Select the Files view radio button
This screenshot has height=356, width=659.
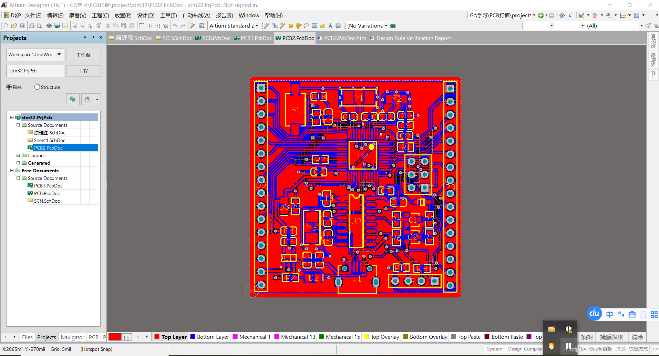click(9, 87)
